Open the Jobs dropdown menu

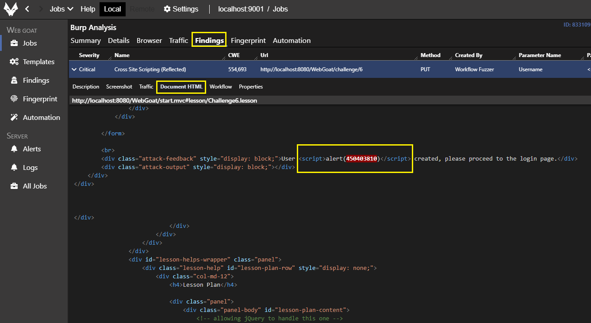pyautogui.click(x=61, y=9)
